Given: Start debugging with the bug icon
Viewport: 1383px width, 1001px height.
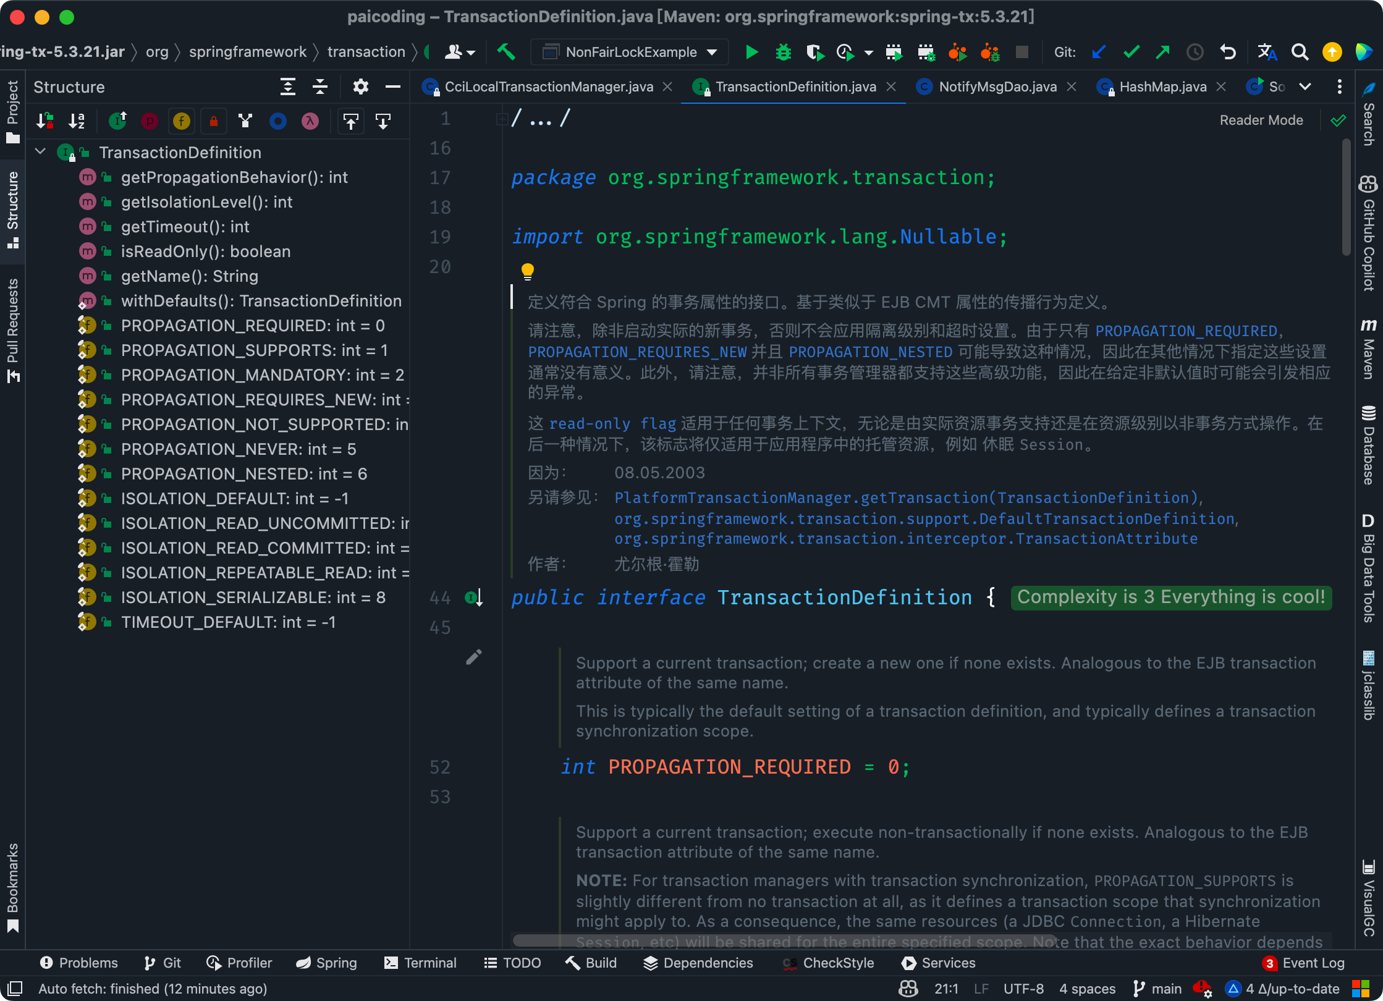Looking at the screenshot, I should click(x=784, y=52).
